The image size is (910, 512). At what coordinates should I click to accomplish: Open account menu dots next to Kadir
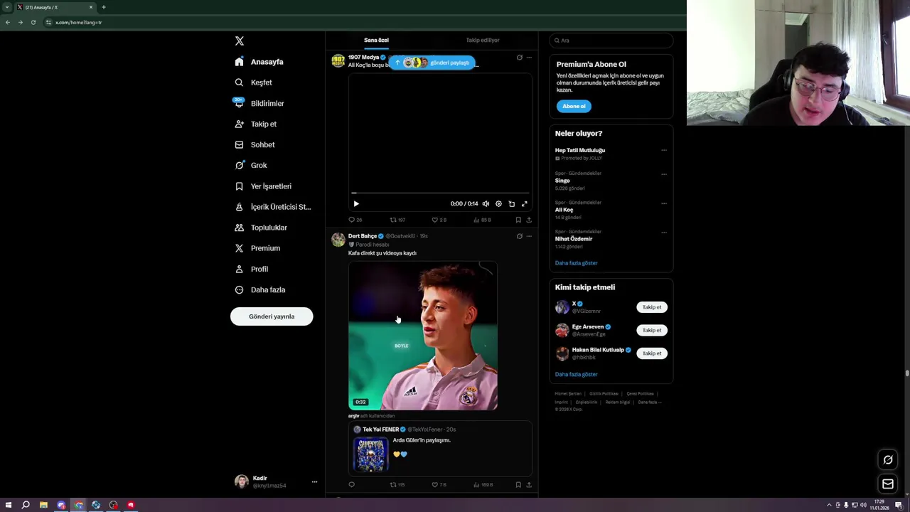[x=314, y=482]
